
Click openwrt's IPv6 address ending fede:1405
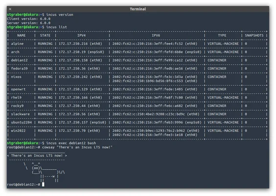[148, 89]
